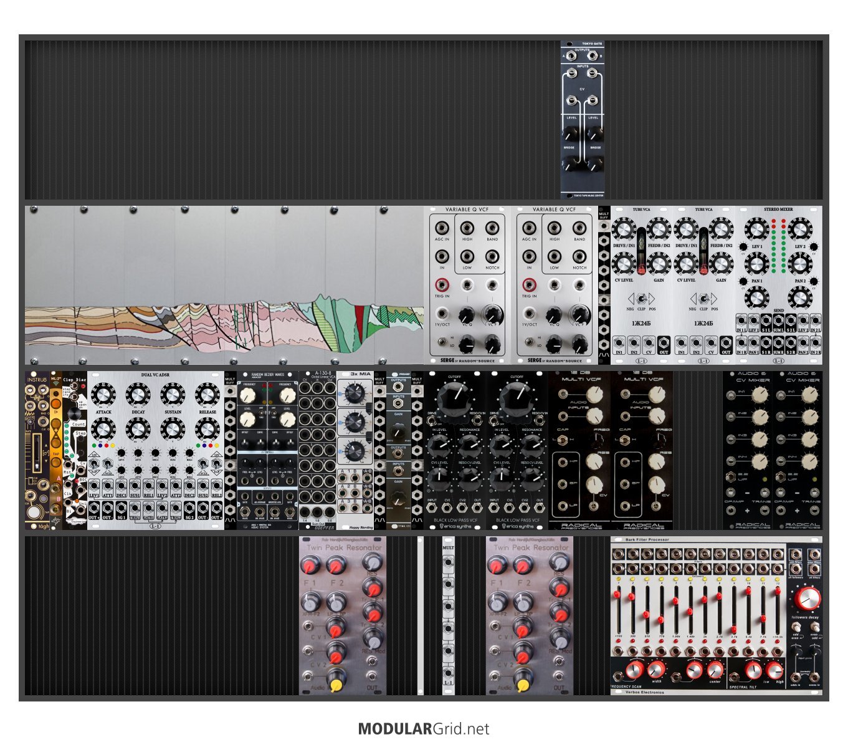Adjust the upper Release knob on Dual VC ADSR
The height and width of the screenshot is (742, 848).
point(207,395)
